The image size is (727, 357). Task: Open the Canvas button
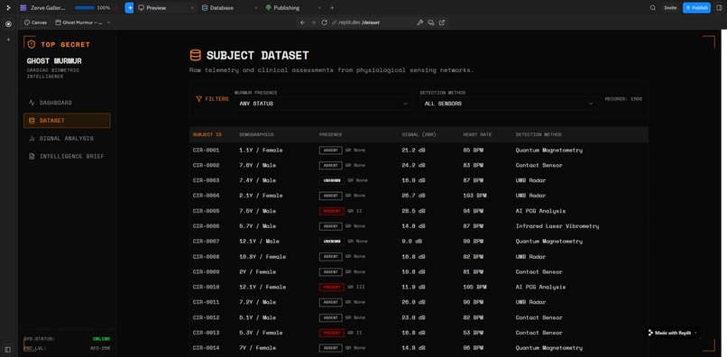point(35,23)
